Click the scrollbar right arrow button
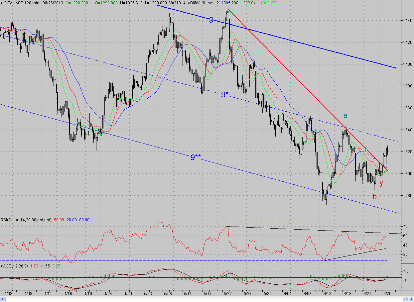The height and width of the screenshot is (302, 414). point(411,299)
